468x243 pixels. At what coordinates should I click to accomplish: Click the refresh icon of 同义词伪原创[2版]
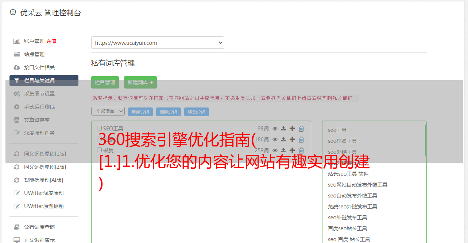[17, 167]
